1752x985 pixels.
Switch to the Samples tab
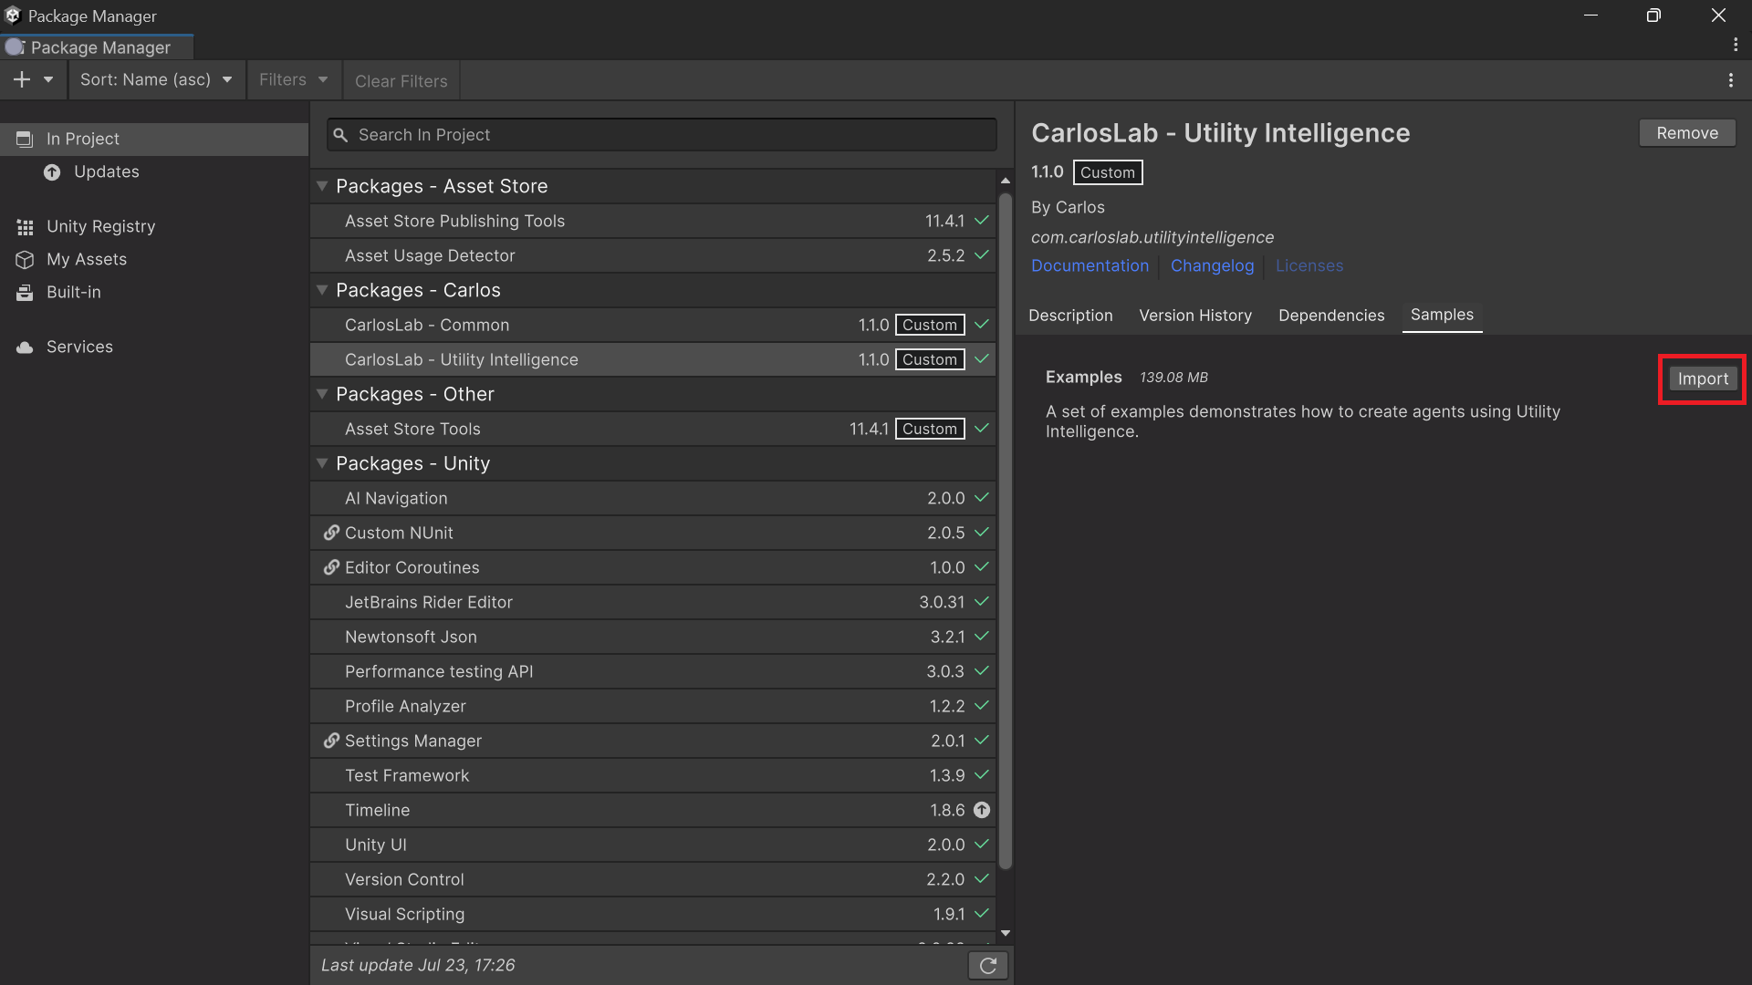coord(1442,315)
